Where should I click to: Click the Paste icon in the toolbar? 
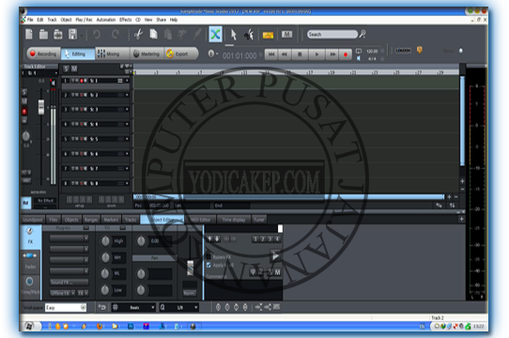(x=168, y=34)
